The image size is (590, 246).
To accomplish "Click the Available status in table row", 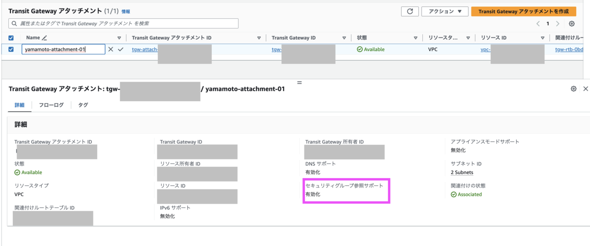I will (x=371, y=49).
